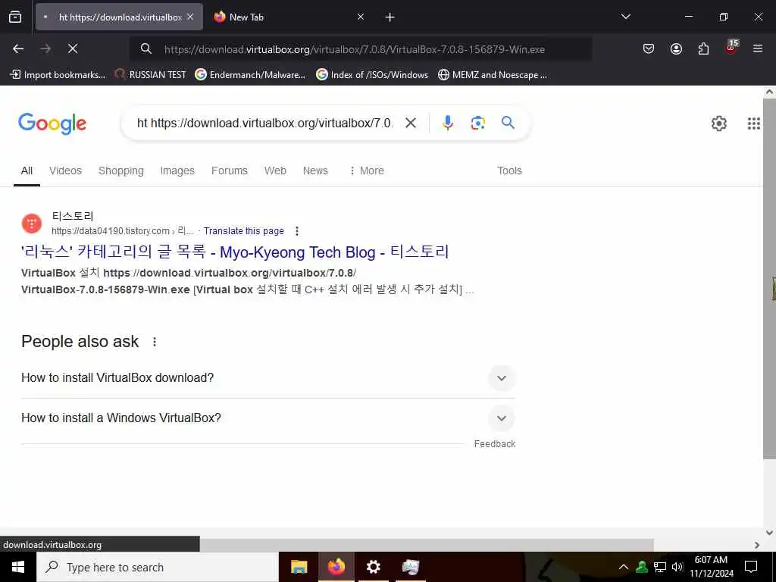Stop loading the page
Image resolution: width=776 pixels, height=582 pixels.
pyautogui.click(x=73, y=48)
